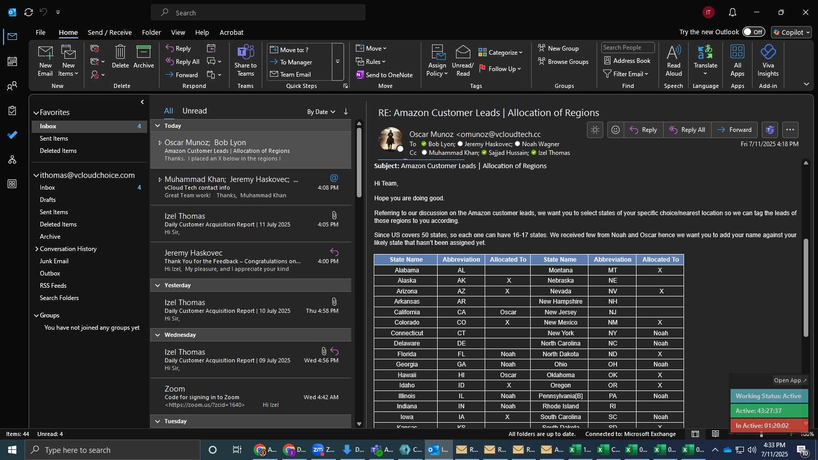Toggle Try the new Outlook switch

pos(754,32)
